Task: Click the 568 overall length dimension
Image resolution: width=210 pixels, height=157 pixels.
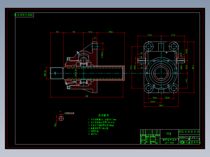Action: point(87,96)
